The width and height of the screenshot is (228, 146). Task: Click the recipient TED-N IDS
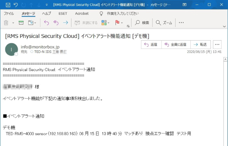[x=43, y=52]
